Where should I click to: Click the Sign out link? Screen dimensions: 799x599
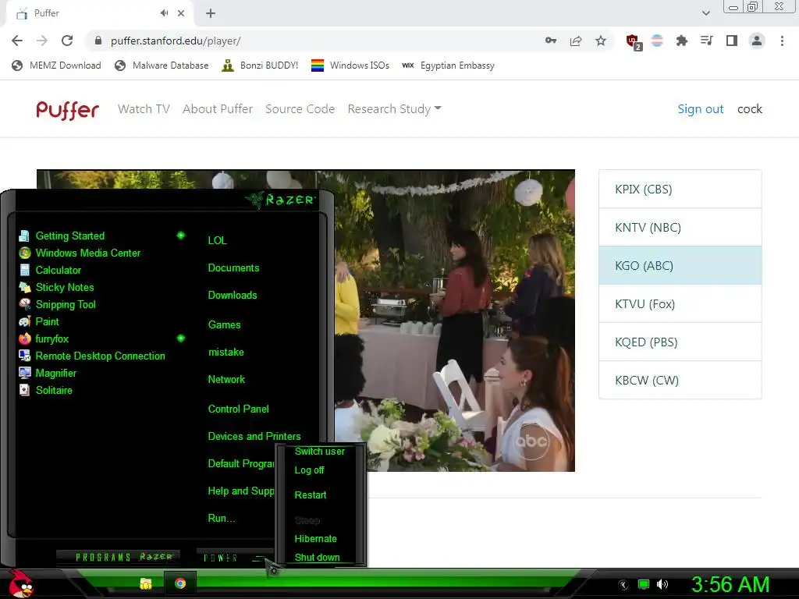(x=700, y=109)
